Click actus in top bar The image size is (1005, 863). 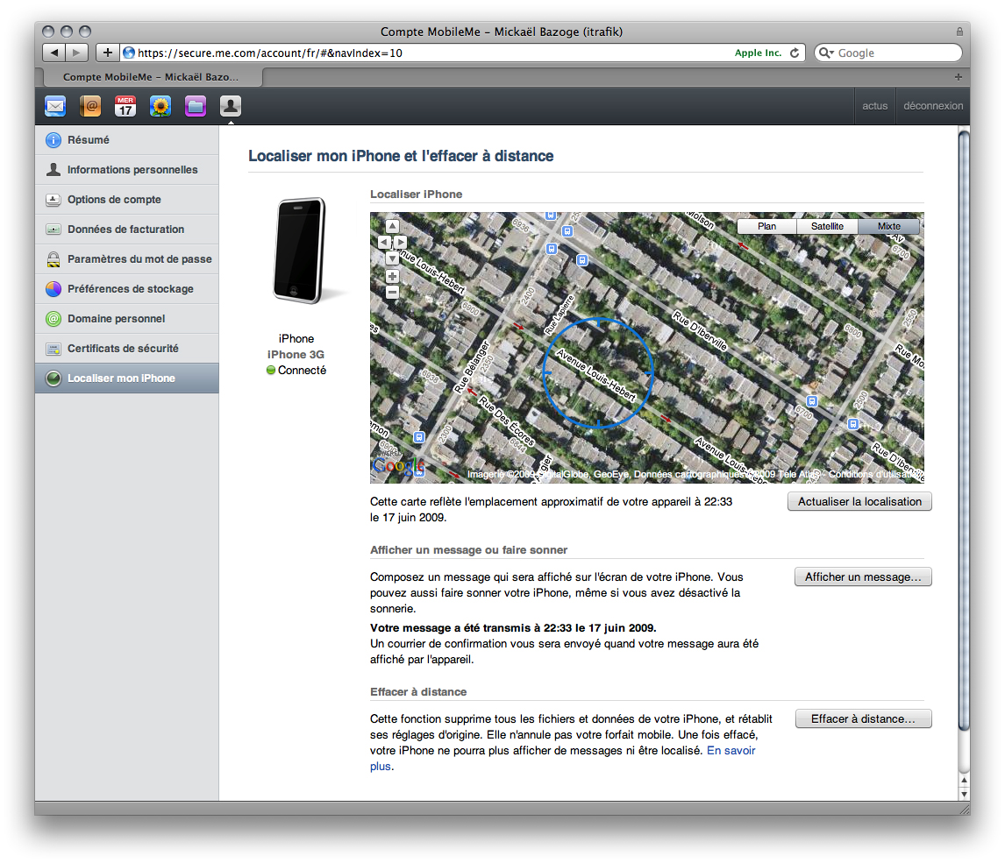(x=874, y=106)
